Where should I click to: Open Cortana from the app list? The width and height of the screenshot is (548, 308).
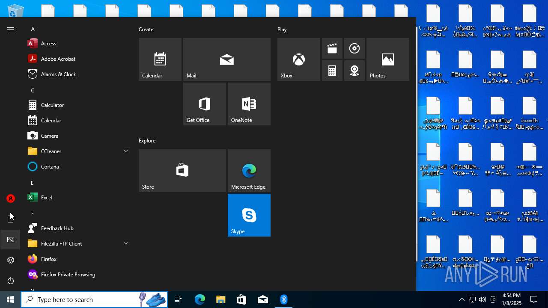coord(78,166)
